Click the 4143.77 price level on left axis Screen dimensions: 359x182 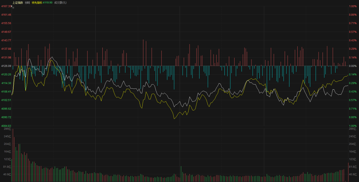6,40
